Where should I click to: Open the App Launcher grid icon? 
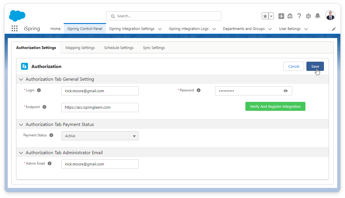[x=14, y=29]
